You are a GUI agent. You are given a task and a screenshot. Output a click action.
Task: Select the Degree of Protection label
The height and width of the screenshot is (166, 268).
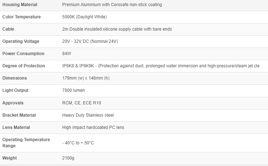click(x=23, y=66)
